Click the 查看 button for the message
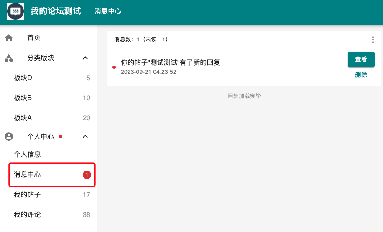The width and height of the screenshot is (383, 232). tap(361, 60)
